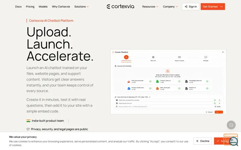The height and width of the screenshot is (150, 241).
Task: Click the privacy shield icon
Action: (28, 129)
